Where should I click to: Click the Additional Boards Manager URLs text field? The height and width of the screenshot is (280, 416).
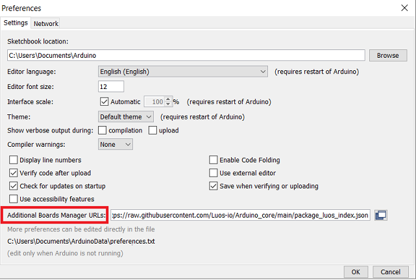[x=240, y=215]
